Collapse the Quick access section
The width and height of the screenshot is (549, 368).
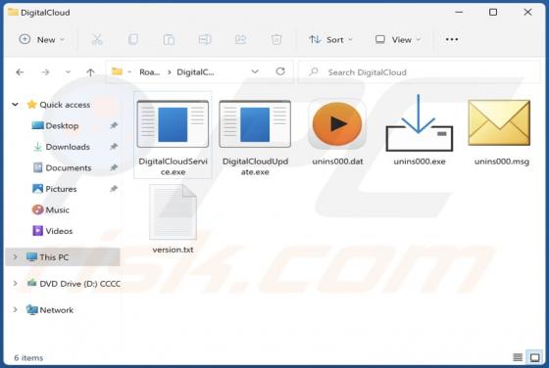coord(15,104)
